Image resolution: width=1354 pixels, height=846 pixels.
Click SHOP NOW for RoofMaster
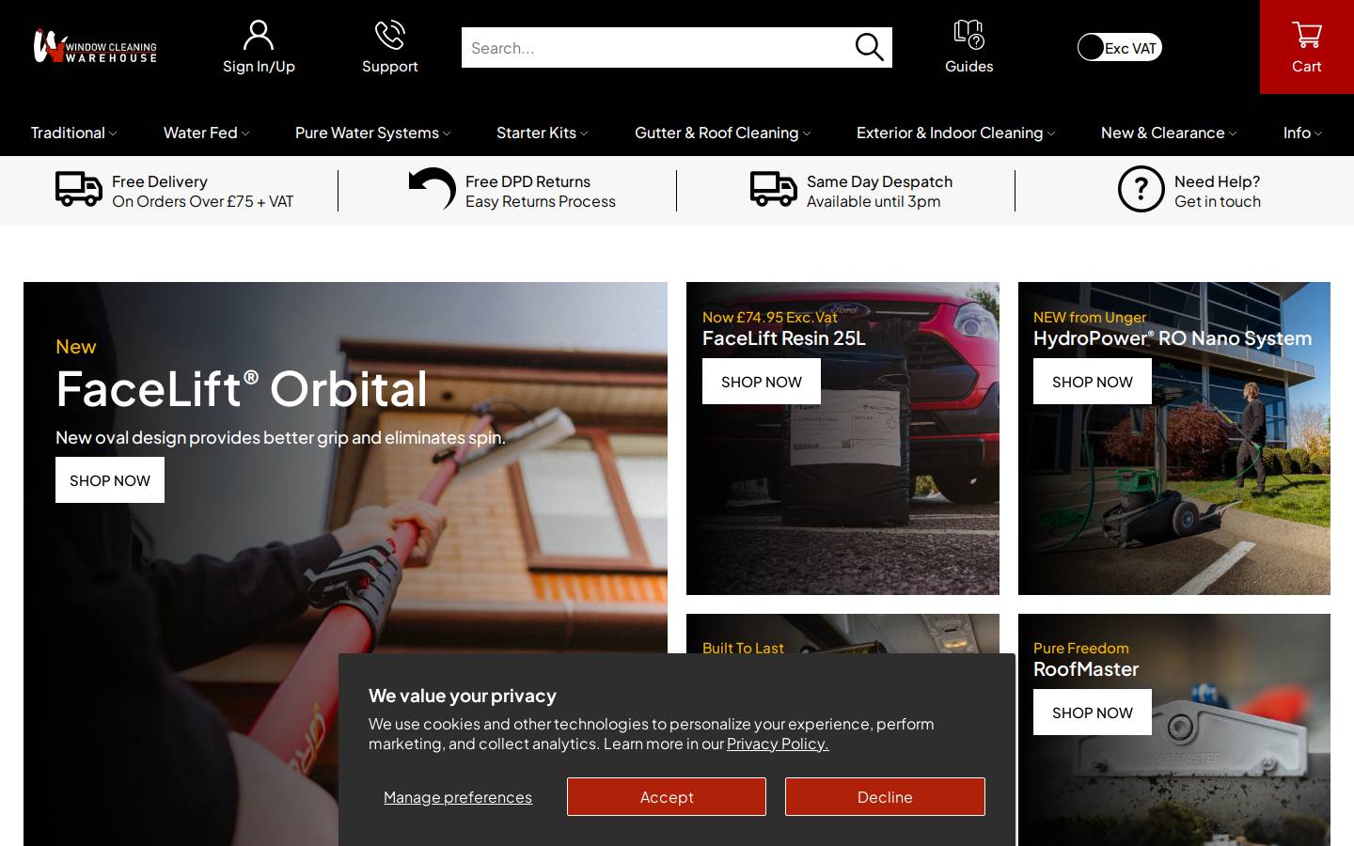tap(1093, 713)
